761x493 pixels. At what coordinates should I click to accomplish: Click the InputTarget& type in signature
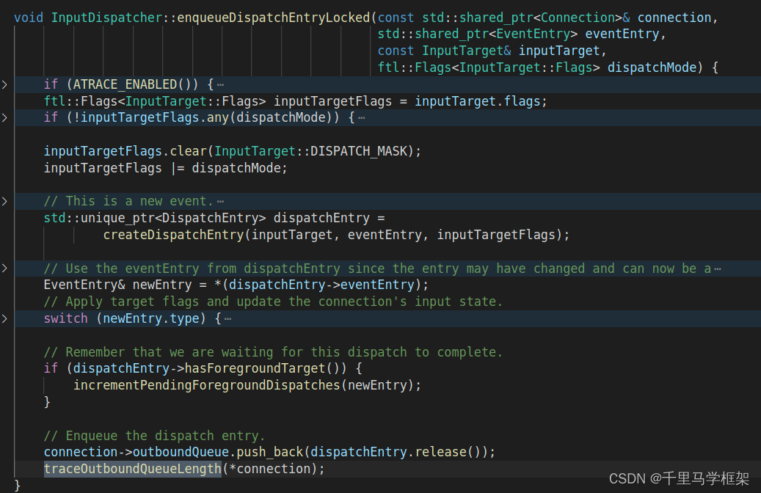tap(467, 51)
